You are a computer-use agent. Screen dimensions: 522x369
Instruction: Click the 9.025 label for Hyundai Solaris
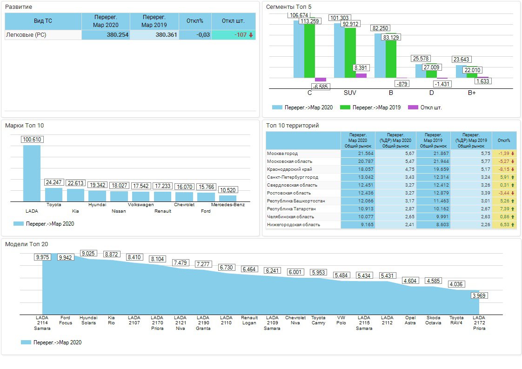(88, 254)
